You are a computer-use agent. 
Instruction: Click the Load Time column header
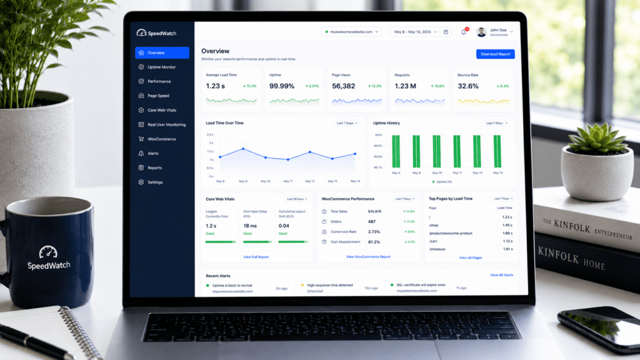coord(504,207)
